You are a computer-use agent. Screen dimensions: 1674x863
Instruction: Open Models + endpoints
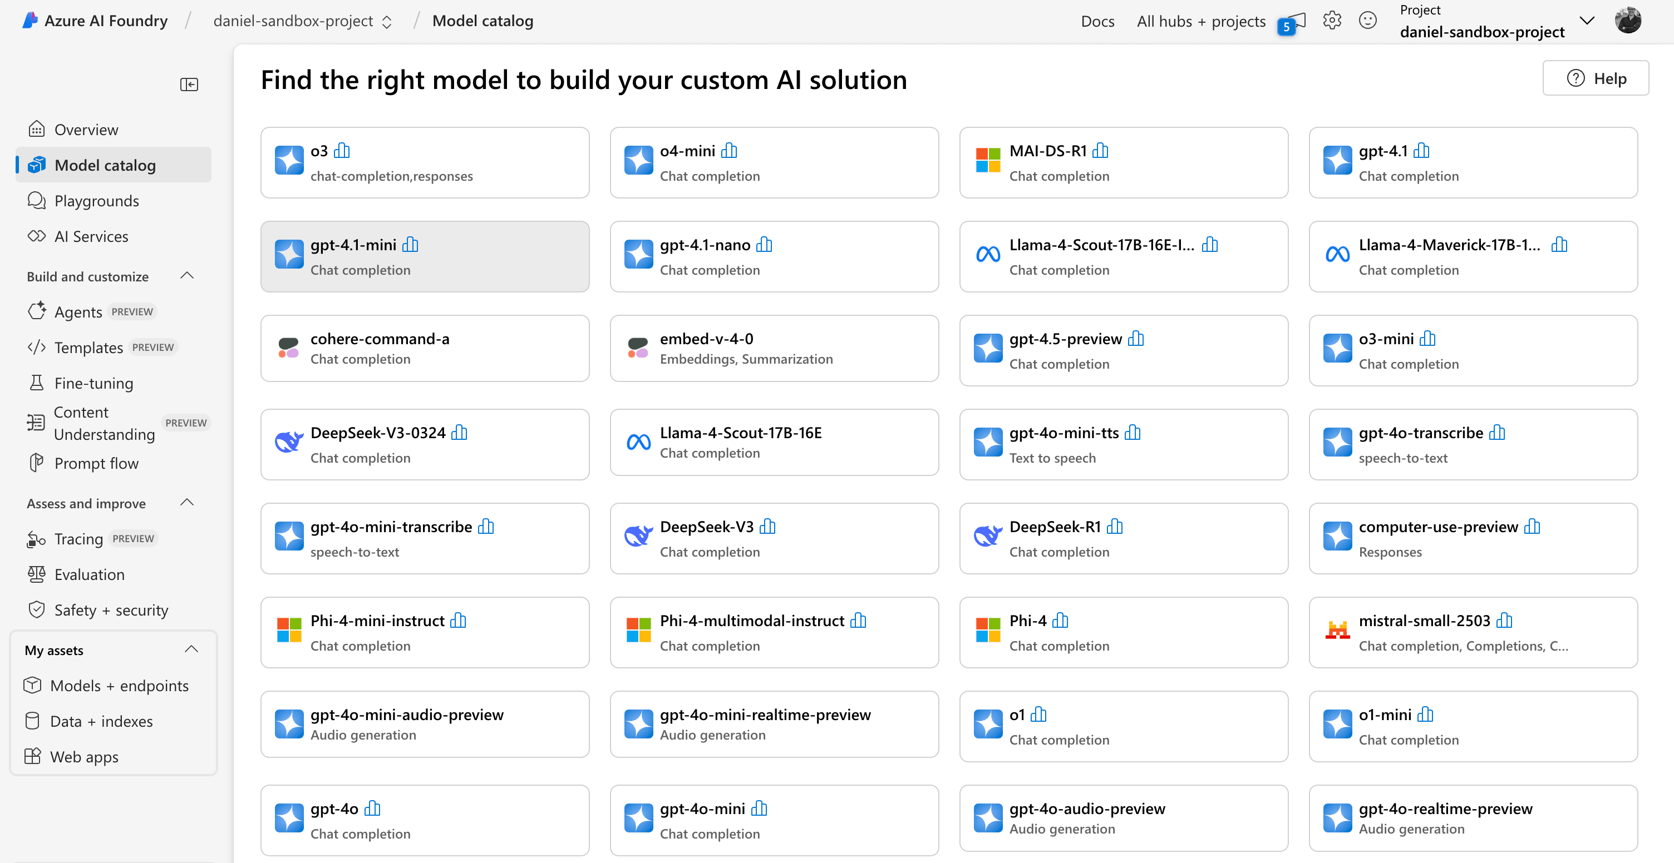[x=113, y=686]
